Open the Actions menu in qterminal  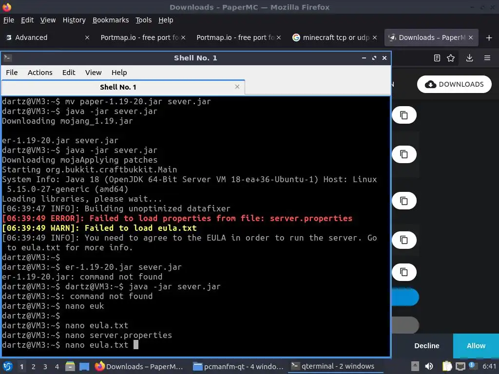40,73
